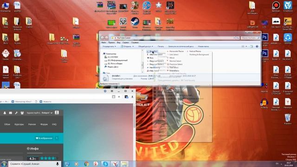This screenshot has width=297, height=167.
Task: Click the bell notifications icon on website
Action: (5, 113)
